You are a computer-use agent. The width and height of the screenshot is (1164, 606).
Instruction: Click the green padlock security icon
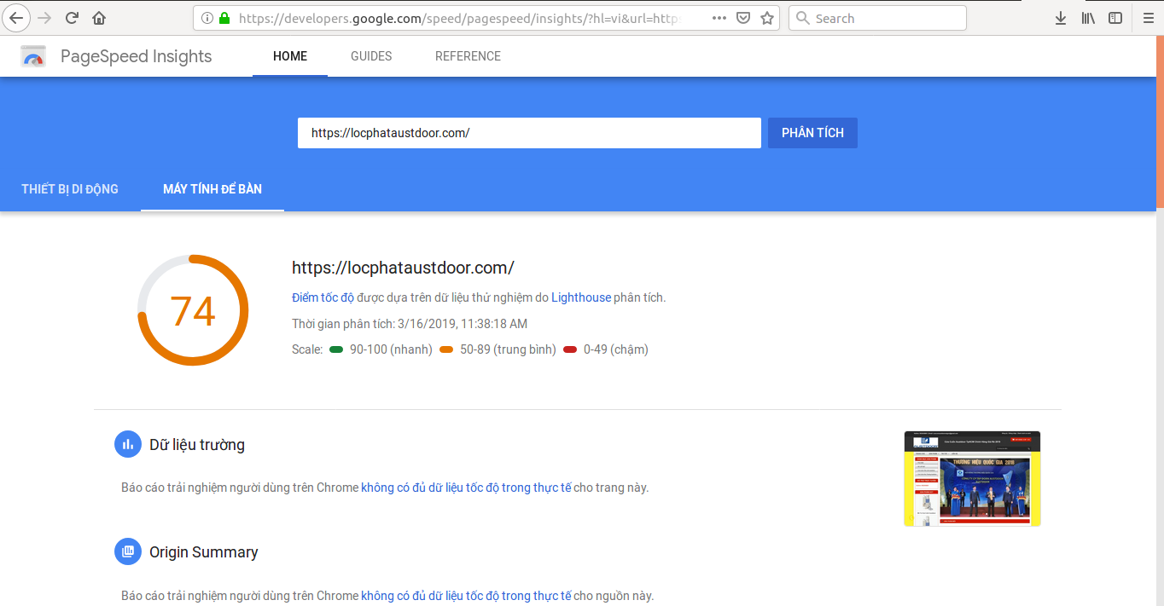tap(224, 18)
